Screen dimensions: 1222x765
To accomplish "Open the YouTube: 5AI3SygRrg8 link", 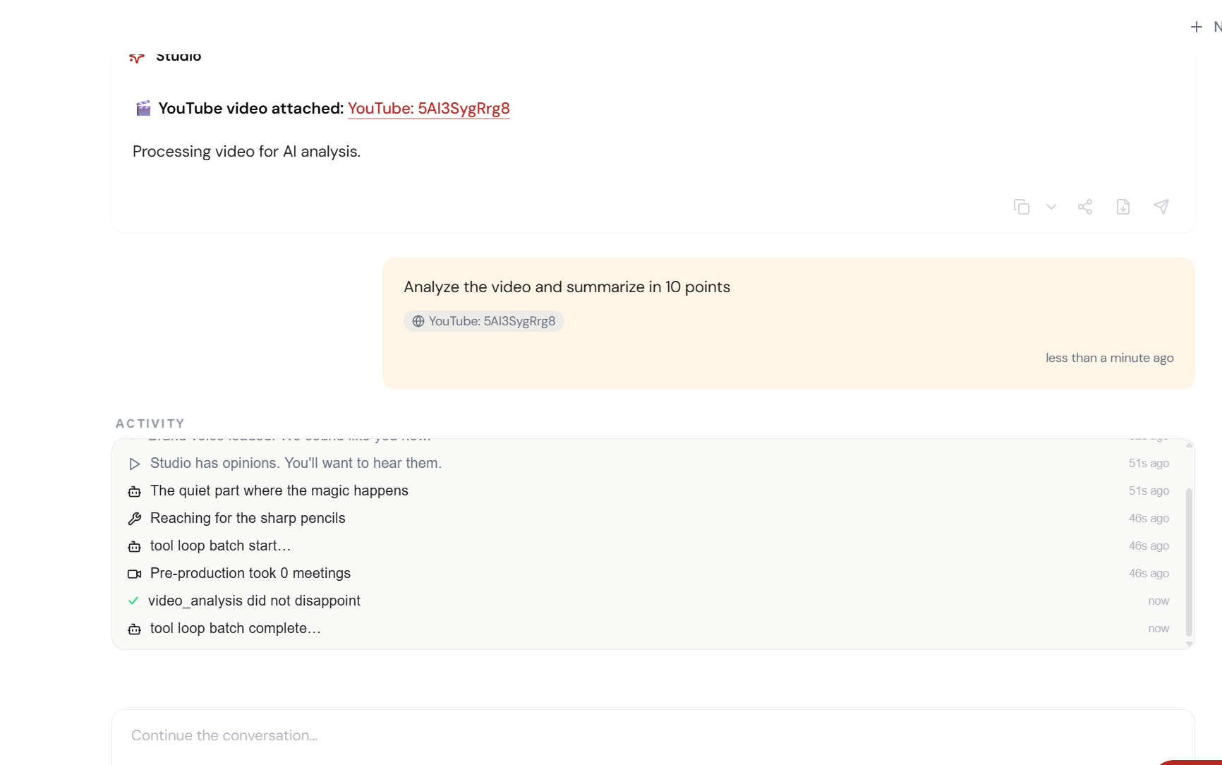I will pos(428,109).
